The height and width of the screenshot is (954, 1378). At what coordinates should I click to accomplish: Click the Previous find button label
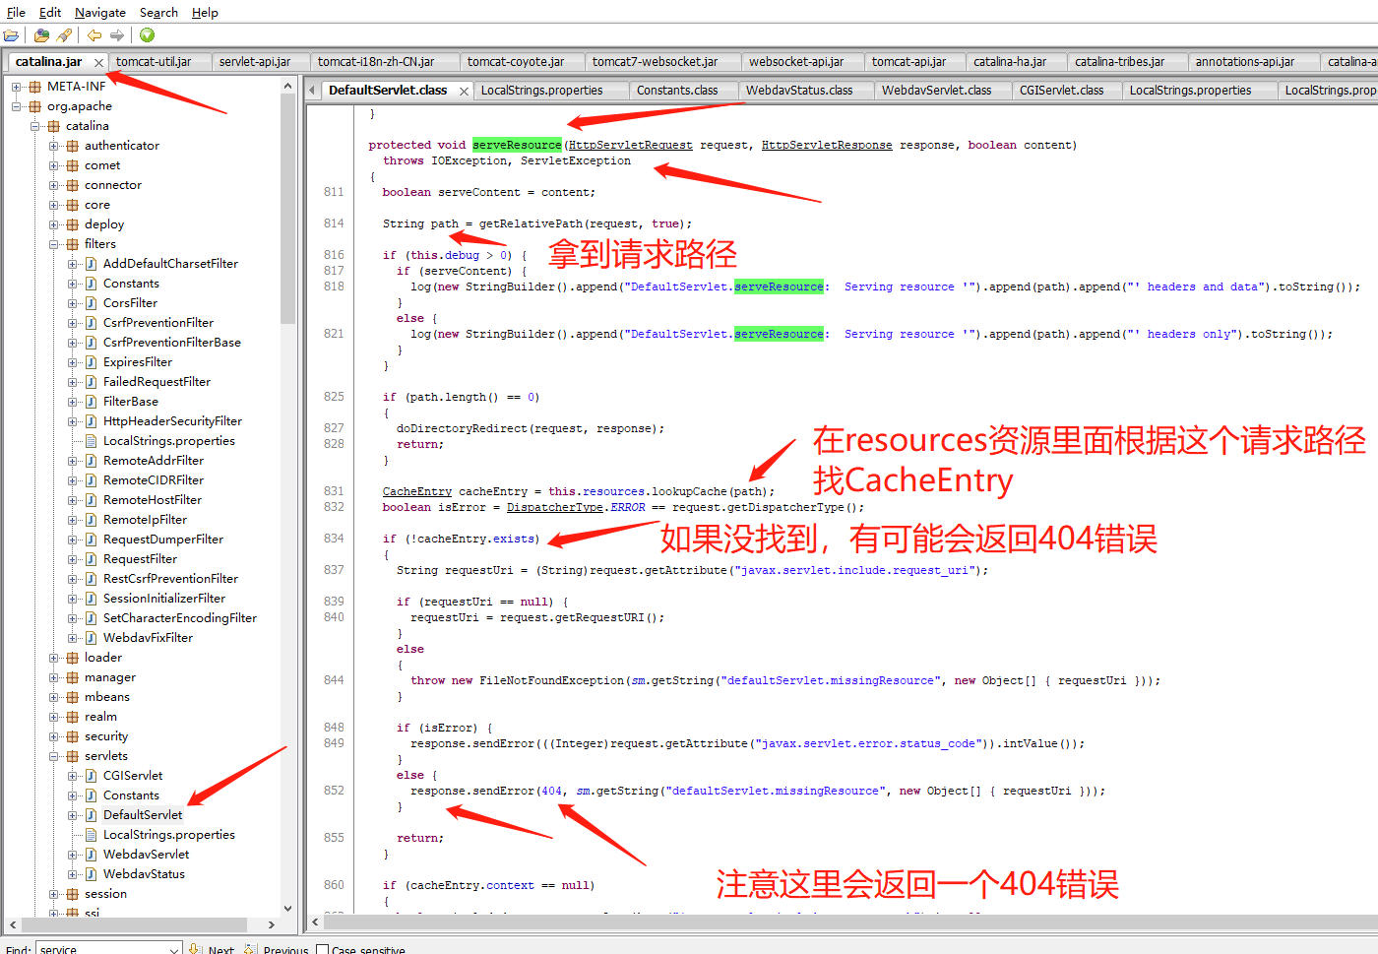pos(285,950)
